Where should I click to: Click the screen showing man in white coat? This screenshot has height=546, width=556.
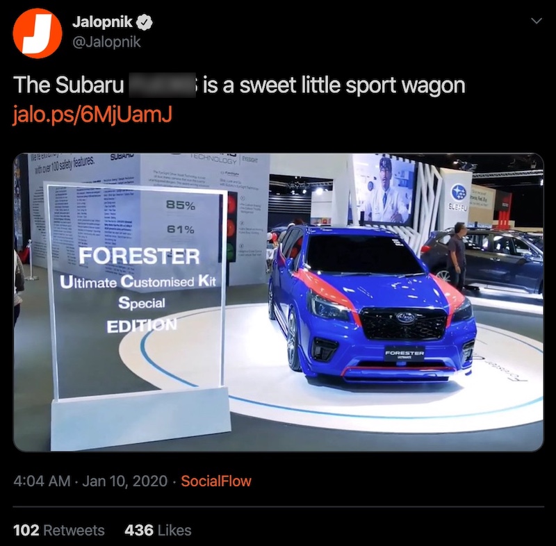tap(386, 190)
